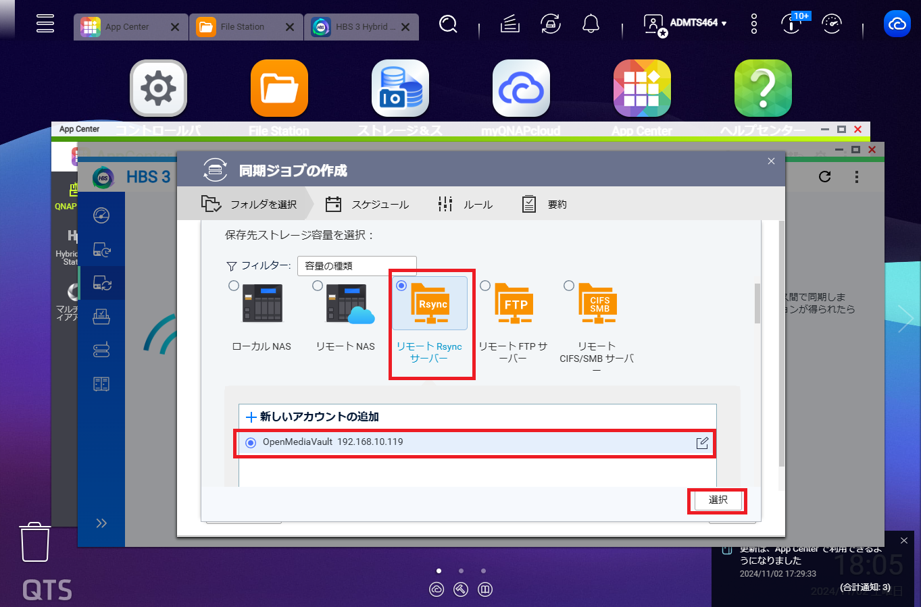The width and height of the screenshot is (921, 607).
Task: Click the myQNAPcloud shortcut at bottom of desktop
Action: tap(437, 589)
